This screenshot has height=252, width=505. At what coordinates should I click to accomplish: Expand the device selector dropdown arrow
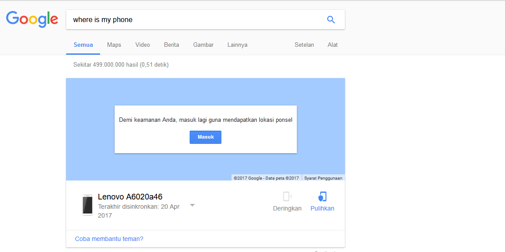[192, 205]
